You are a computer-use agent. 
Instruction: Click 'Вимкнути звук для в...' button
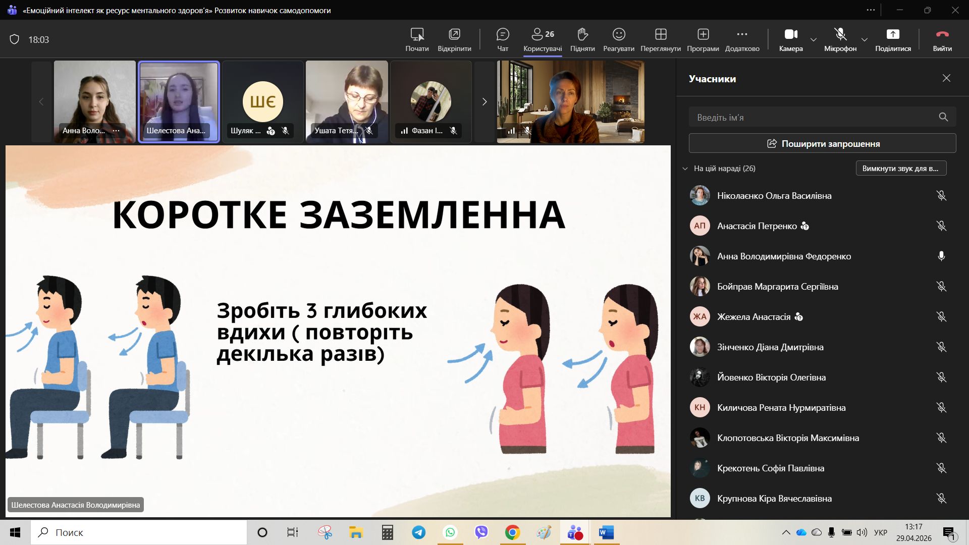tap(901, 169)
